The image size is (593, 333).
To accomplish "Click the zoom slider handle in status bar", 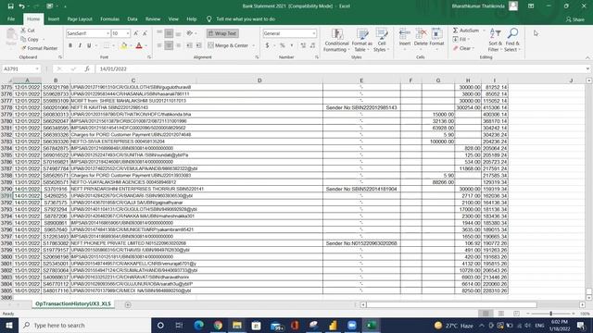I will pos(550,314).
